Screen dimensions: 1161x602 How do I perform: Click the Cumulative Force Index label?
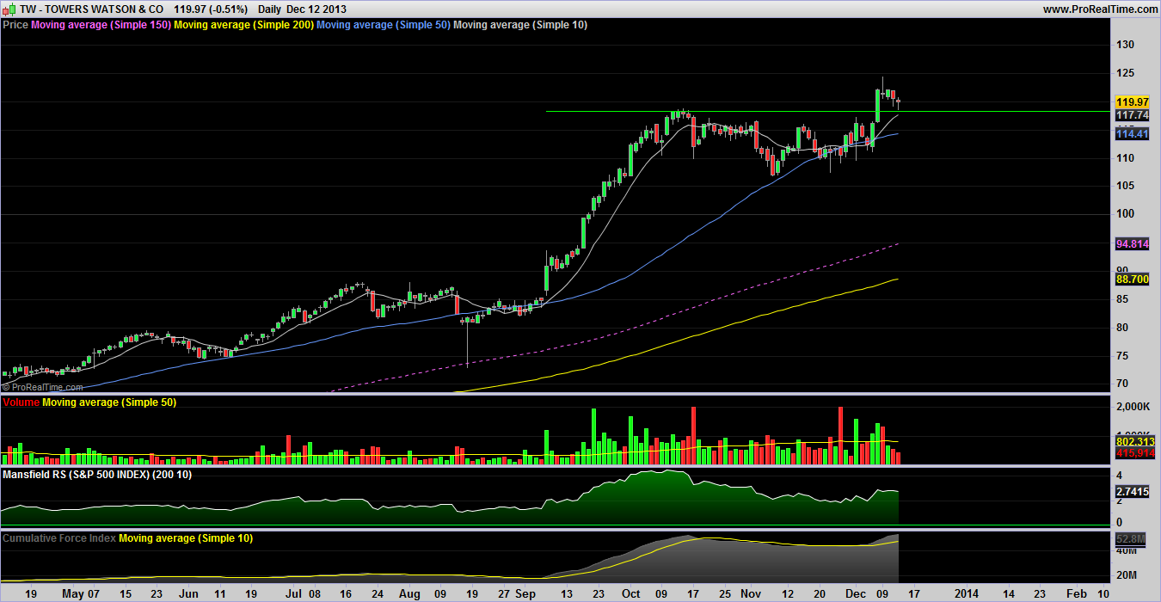click(x=59, y=538)
